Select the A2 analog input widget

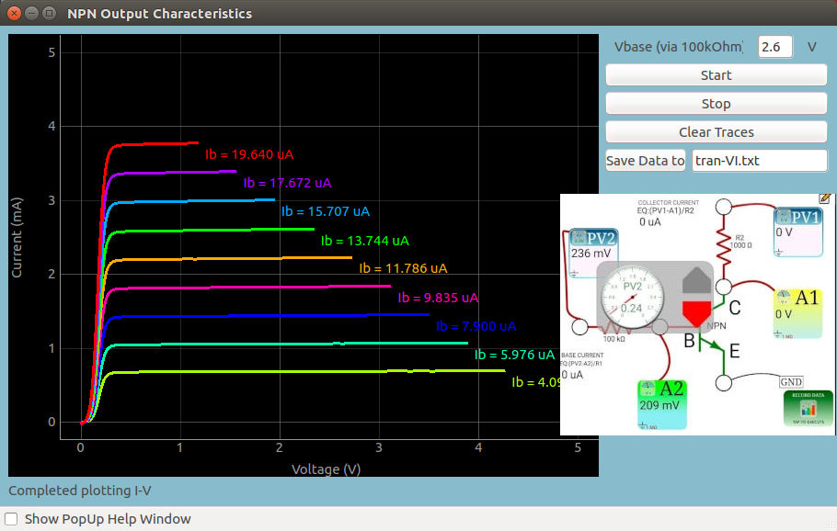(662, 403)
